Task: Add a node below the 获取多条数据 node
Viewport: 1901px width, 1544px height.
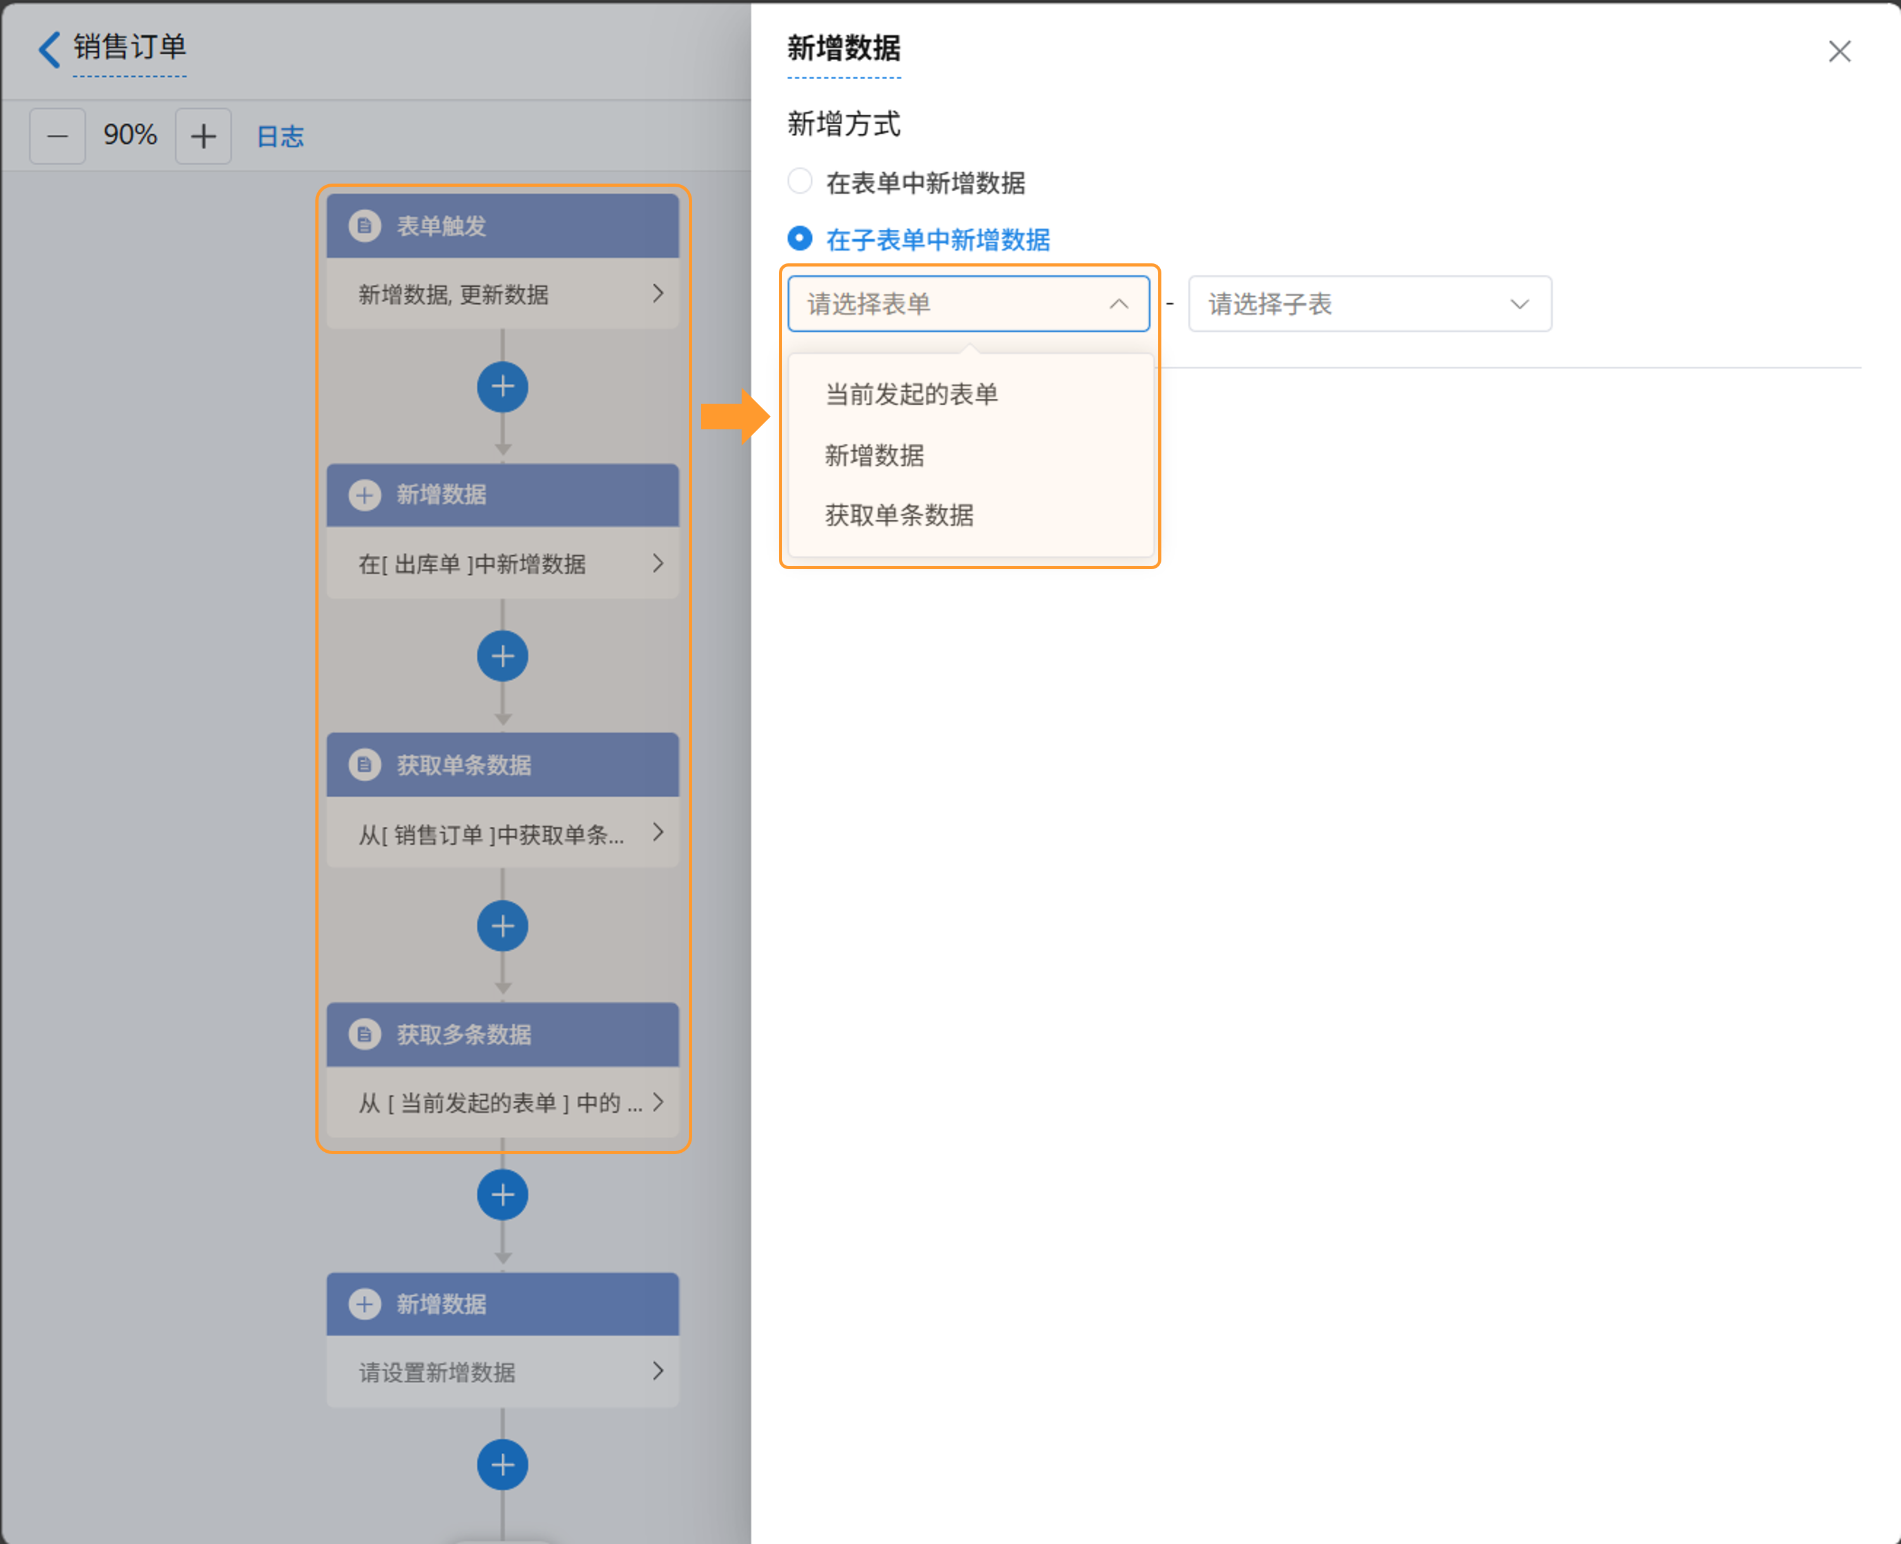Action: (503, 1195)
